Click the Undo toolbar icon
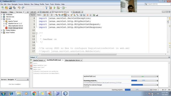The image size is (171, 96). 19,8
